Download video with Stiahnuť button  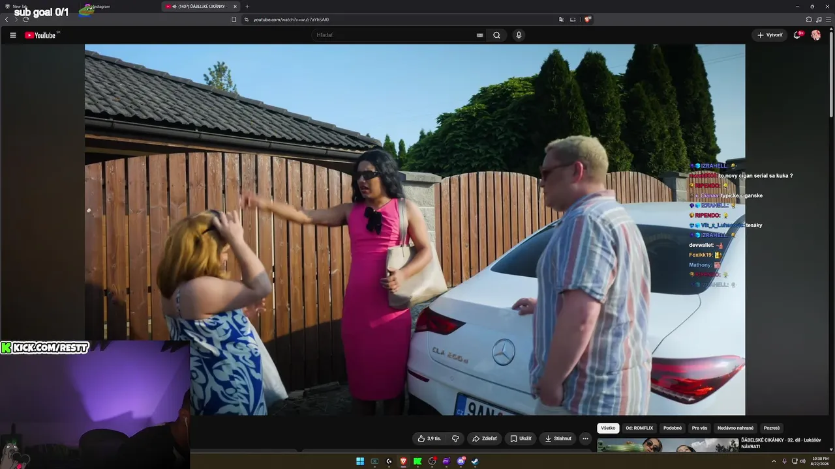coord(558,438)
